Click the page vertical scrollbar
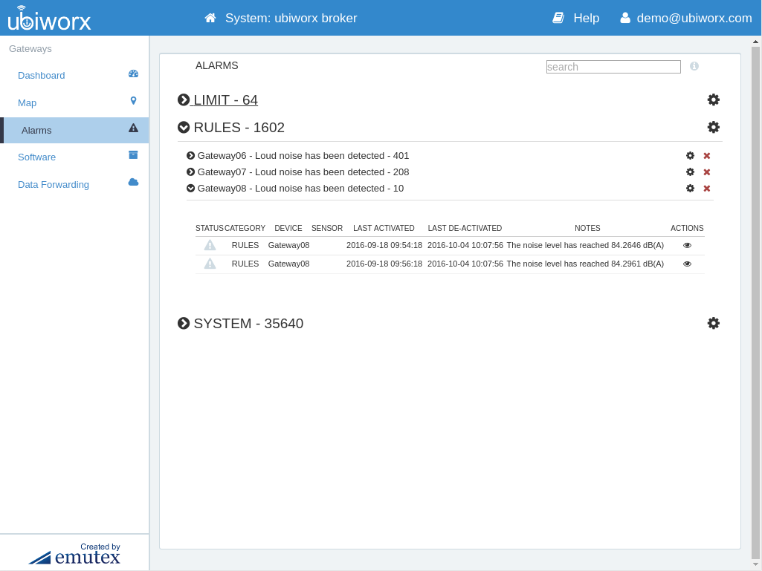Viewport: 762px width, 571px height. pyautogui.click(x=756, y=304)
